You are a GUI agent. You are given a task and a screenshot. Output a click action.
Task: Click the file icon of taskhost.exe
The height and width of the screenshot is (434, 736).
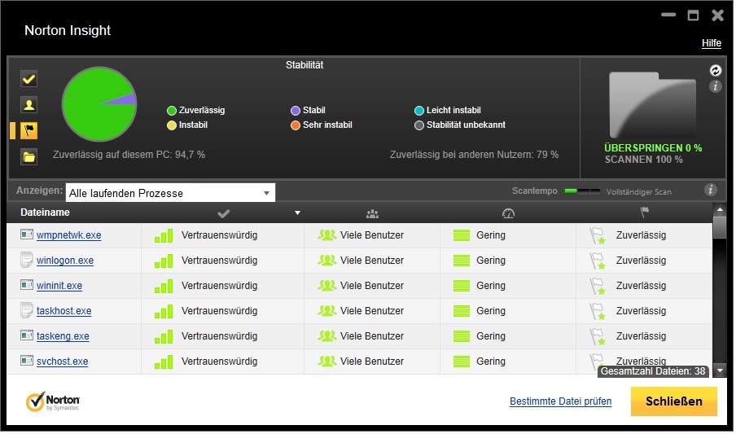[x=27, y=311]
